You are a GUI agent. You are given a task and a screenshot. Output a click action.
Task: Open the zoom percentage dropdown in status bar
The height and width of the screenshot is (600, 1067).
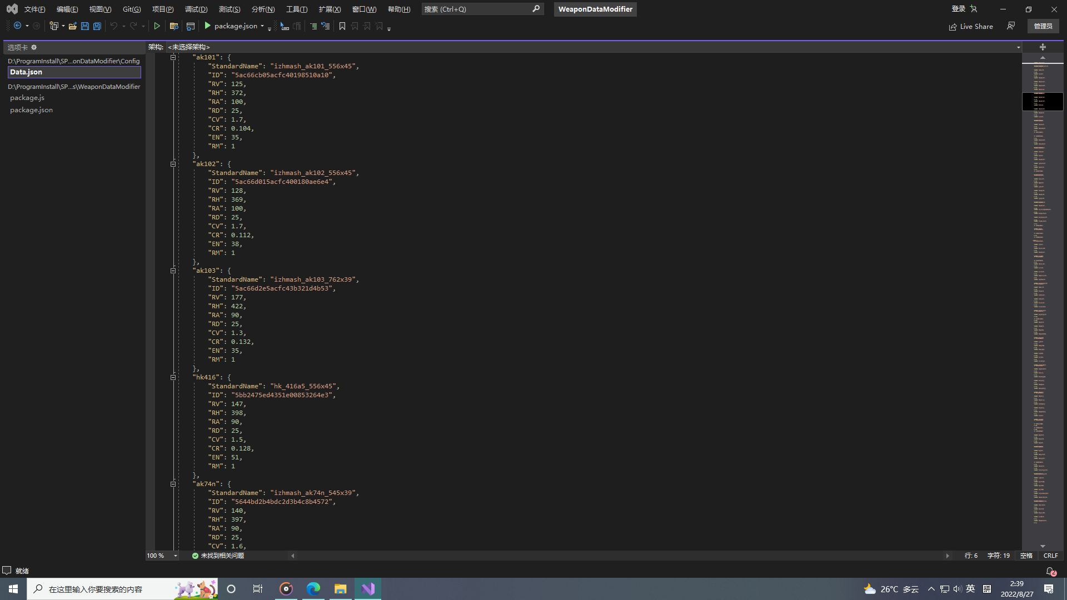click(175, 556)
